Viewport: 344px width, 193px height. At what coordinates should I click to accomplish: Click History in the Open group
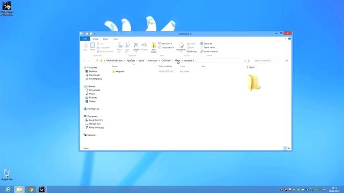pyautogui.click(x=192, y=51)
